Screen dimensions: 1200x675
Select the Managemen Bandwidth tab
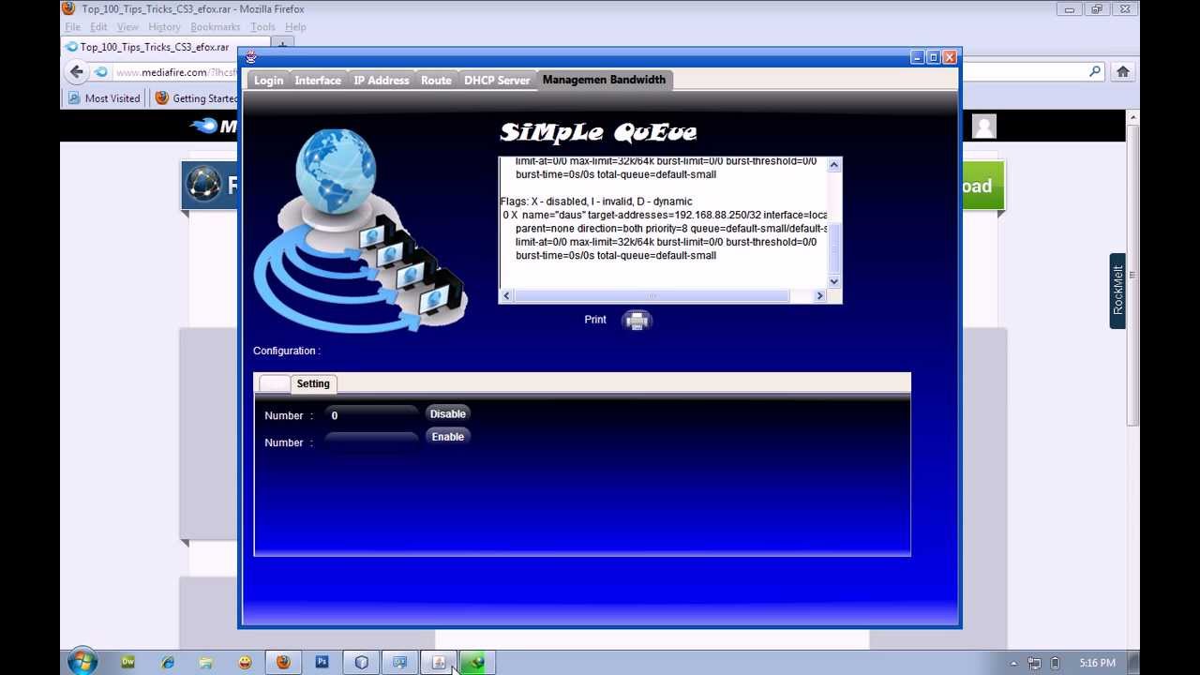coord(604,80)
